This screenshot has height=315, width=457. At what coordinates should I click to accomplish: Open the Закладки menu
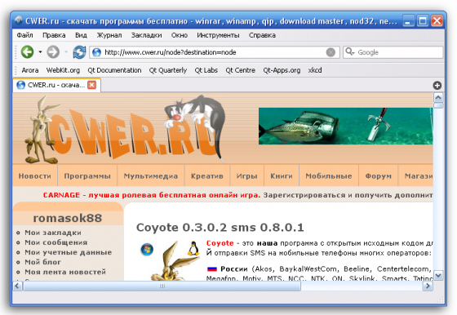146,35
